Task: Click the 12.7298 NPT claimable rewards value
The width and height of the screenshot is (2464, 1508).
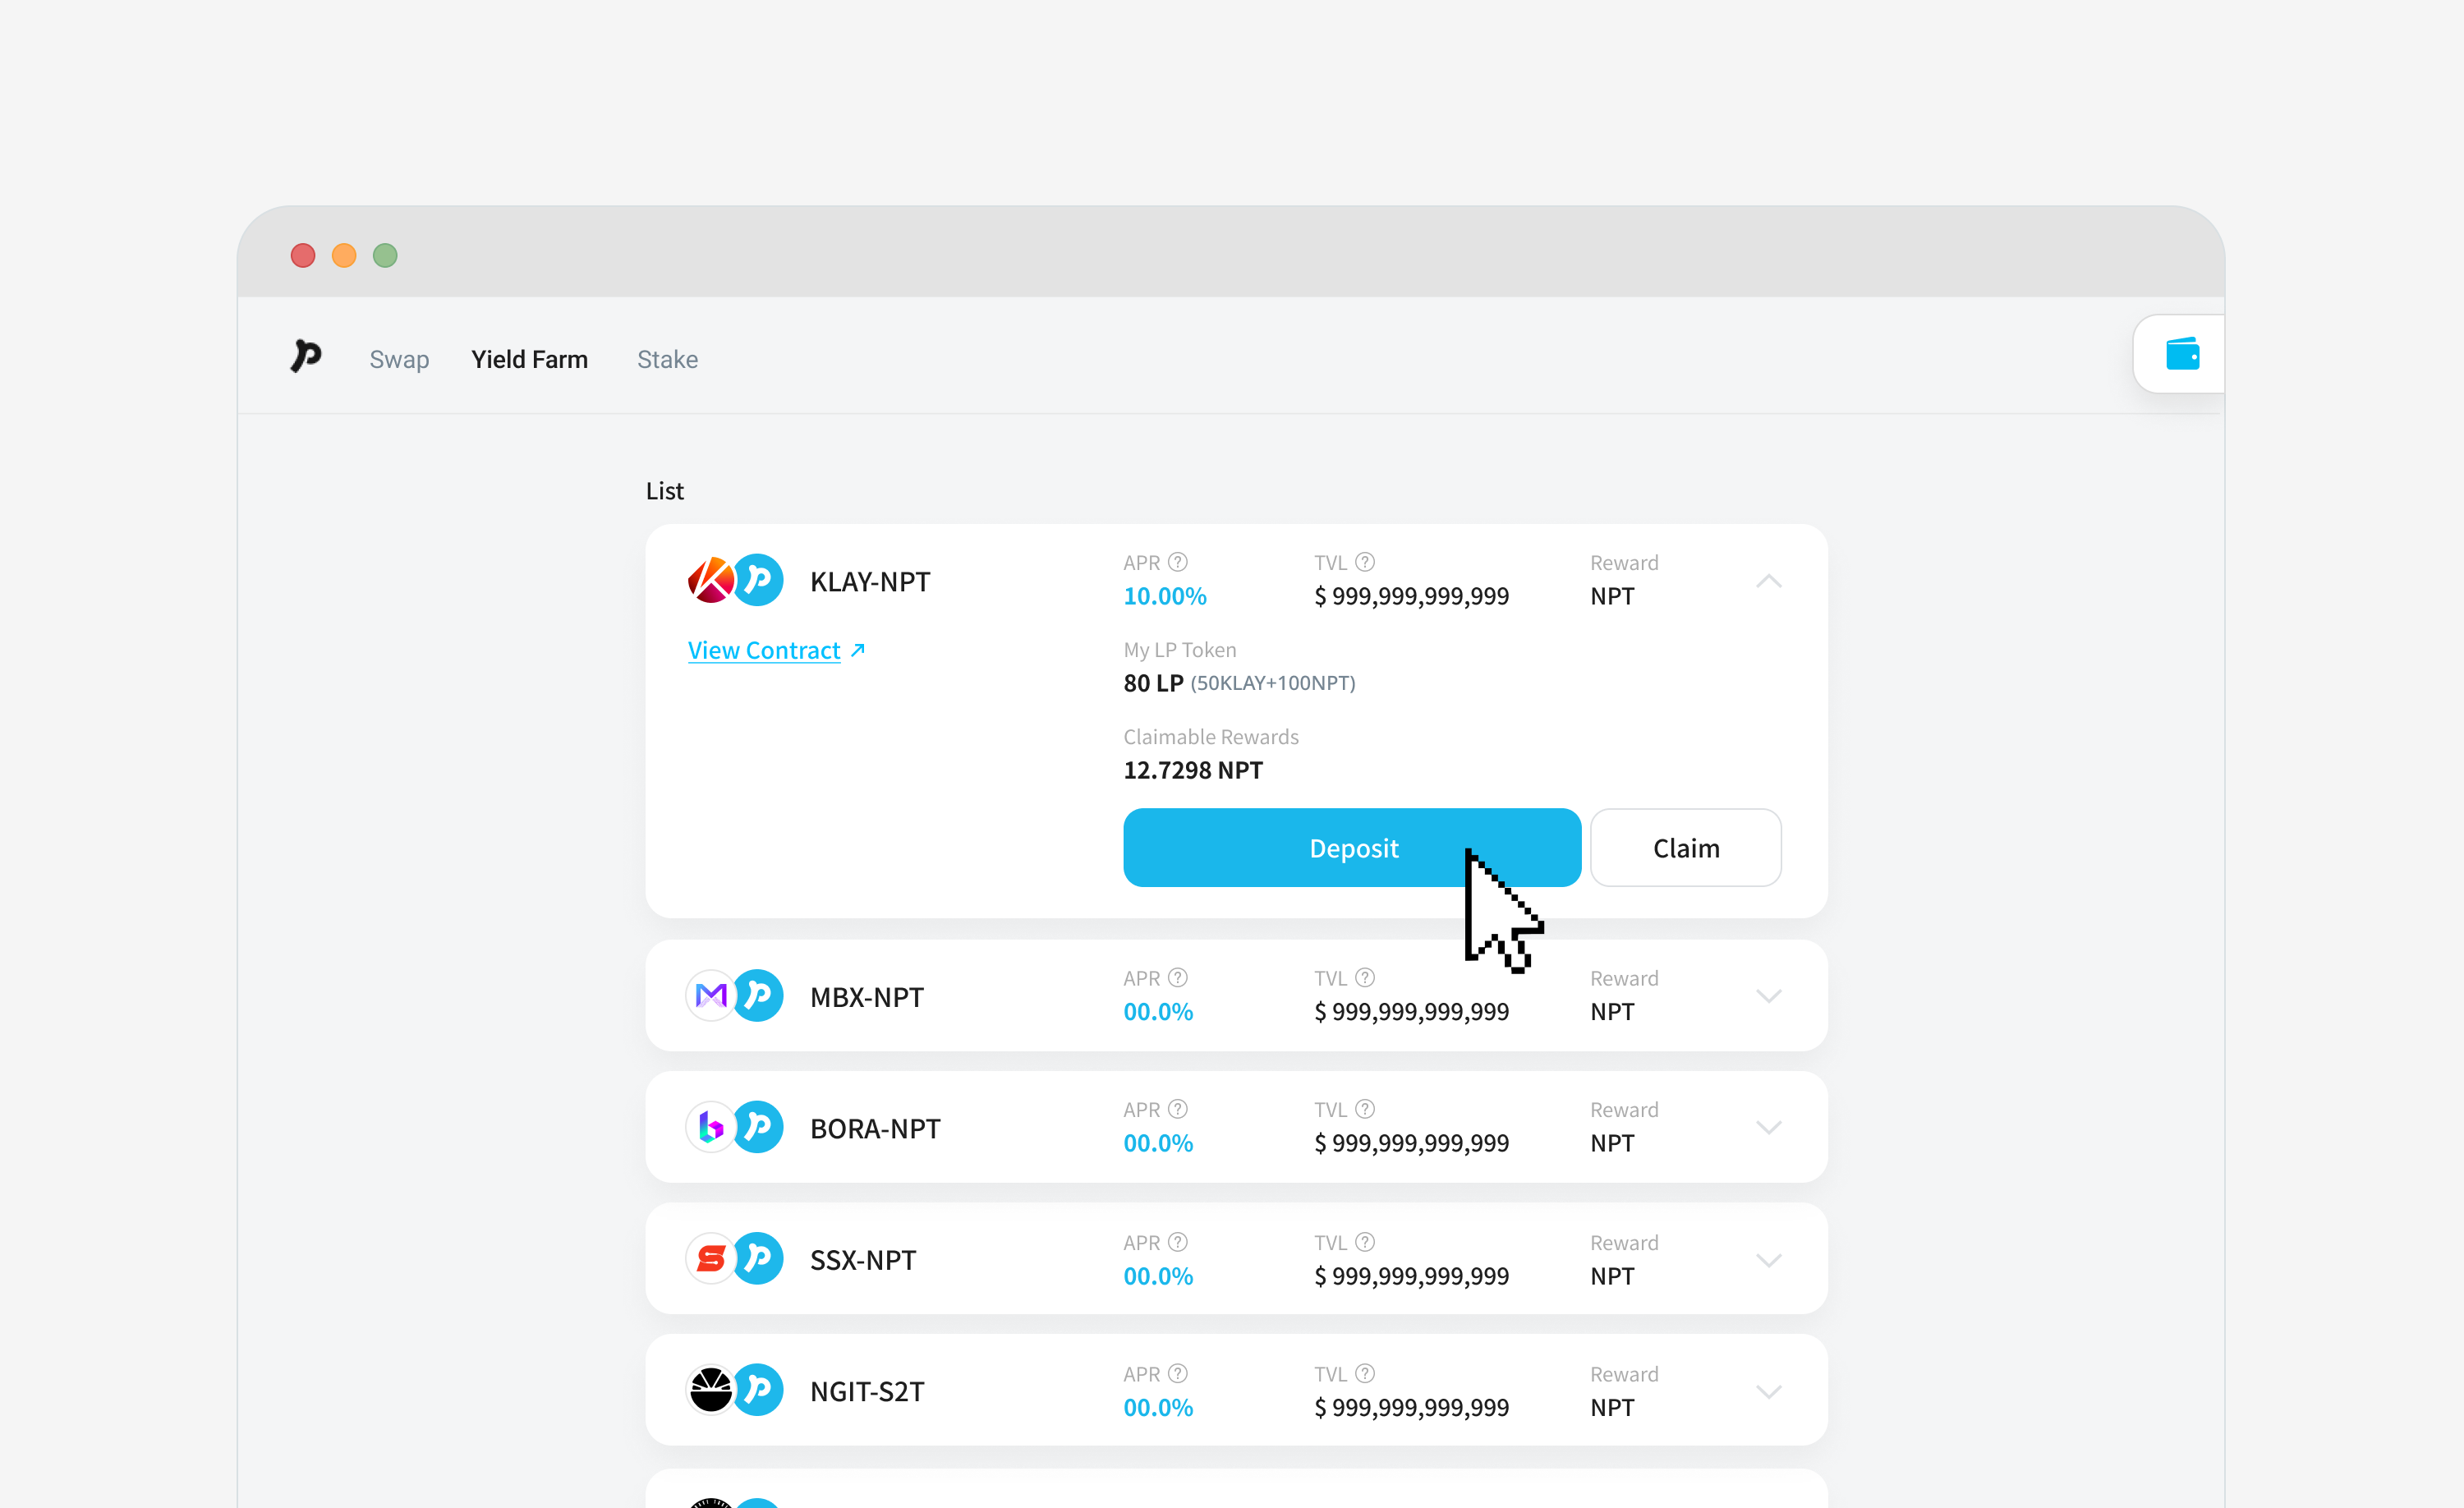Action: [x=1193, y=770]
